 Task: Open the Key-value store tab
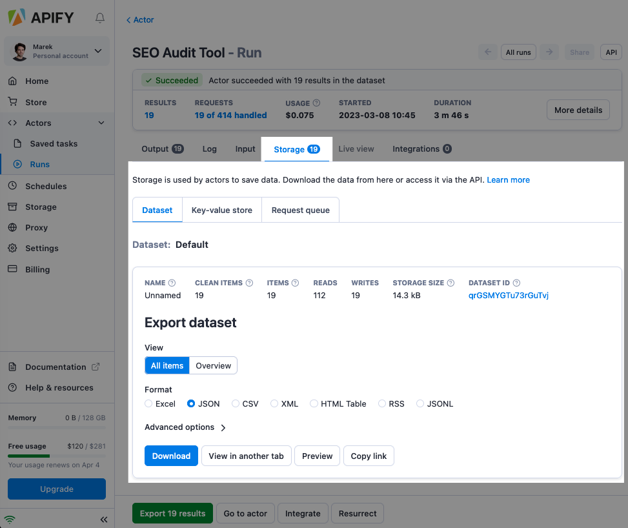[221, 210]
